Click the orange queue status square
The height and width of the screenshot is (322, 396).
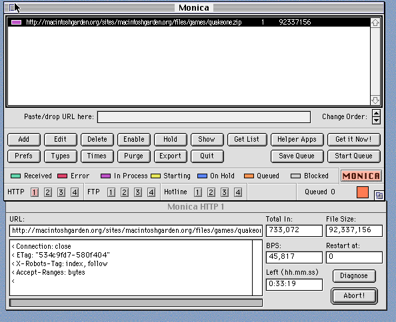(x=363, y=192)
